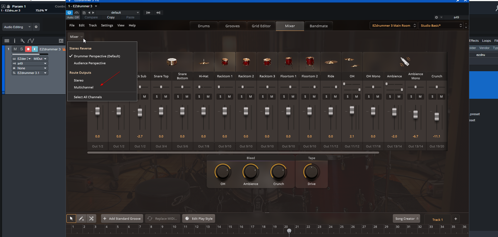
Task: Open gear settings next to Audio Editing
Action: coord(36,27)
